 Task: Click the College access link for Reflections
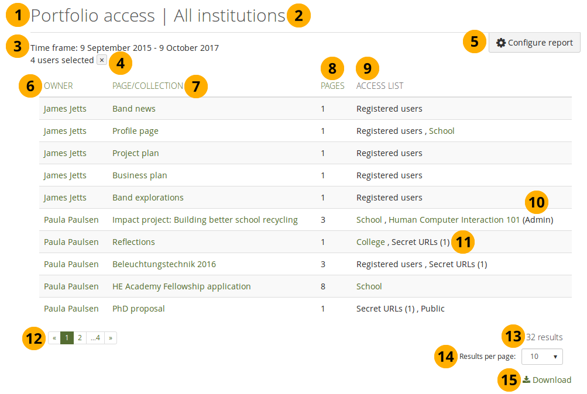tap(370, 242)
